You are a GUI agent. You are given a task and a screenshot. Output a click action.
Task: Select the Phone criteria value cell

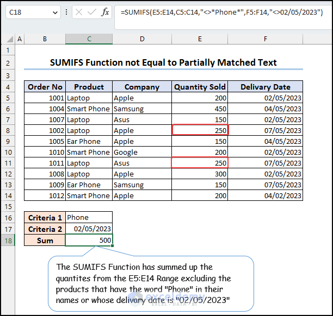point(89,217)
